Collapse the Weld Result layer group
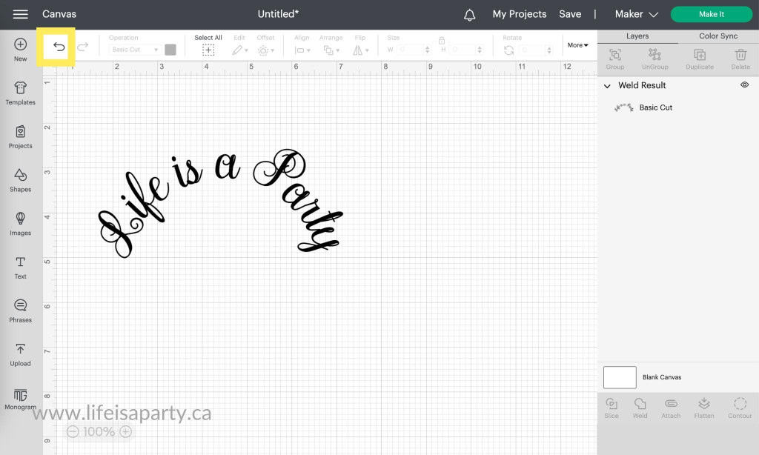Image resolution: width=759 pixels, height=455 pixels. click(x=609, y=85)
